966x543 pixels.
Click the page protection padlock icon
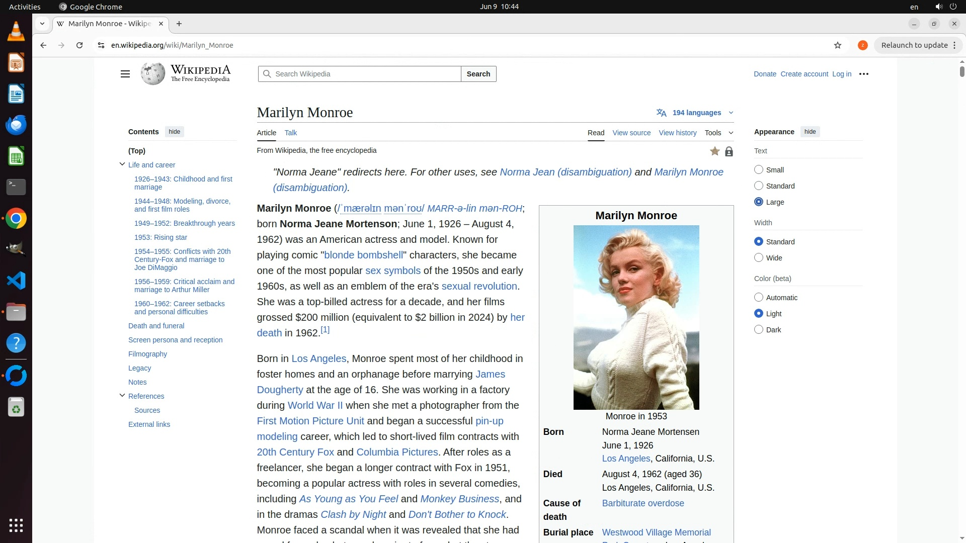(x=729, y=151)
